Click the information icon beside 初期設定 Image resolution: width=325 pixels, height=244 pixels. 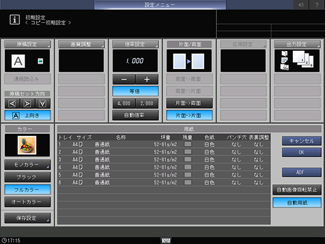tap(14, 19)
